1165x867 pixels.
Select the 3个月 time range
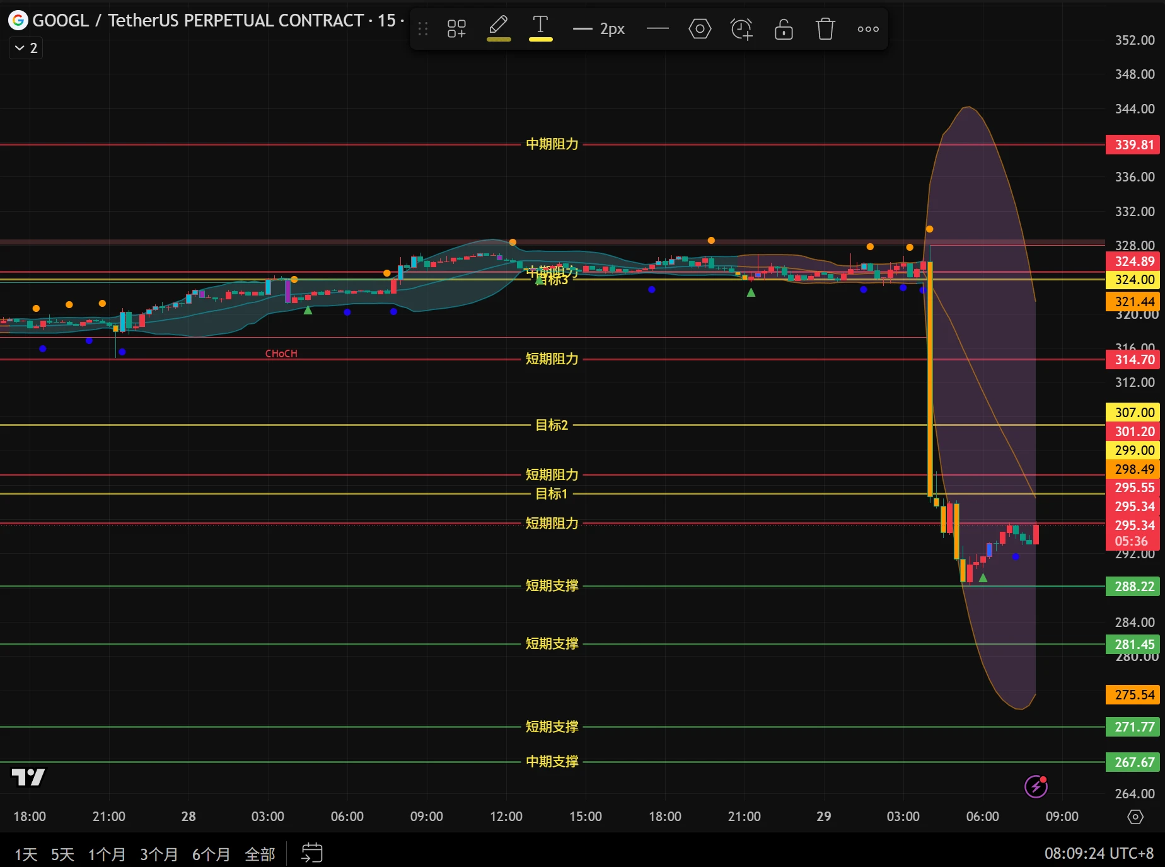[x=159, y=854]
